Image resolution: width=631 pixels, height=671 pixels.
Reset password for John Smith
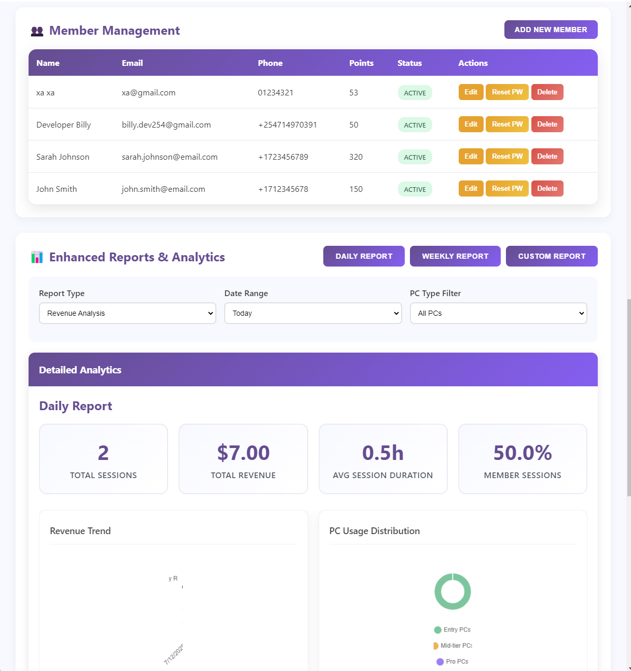coord(507,188)
